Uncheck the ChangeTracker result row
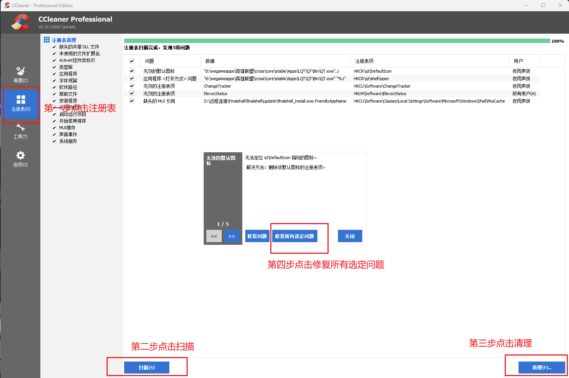The image size is (569, 378). (132, 86)
